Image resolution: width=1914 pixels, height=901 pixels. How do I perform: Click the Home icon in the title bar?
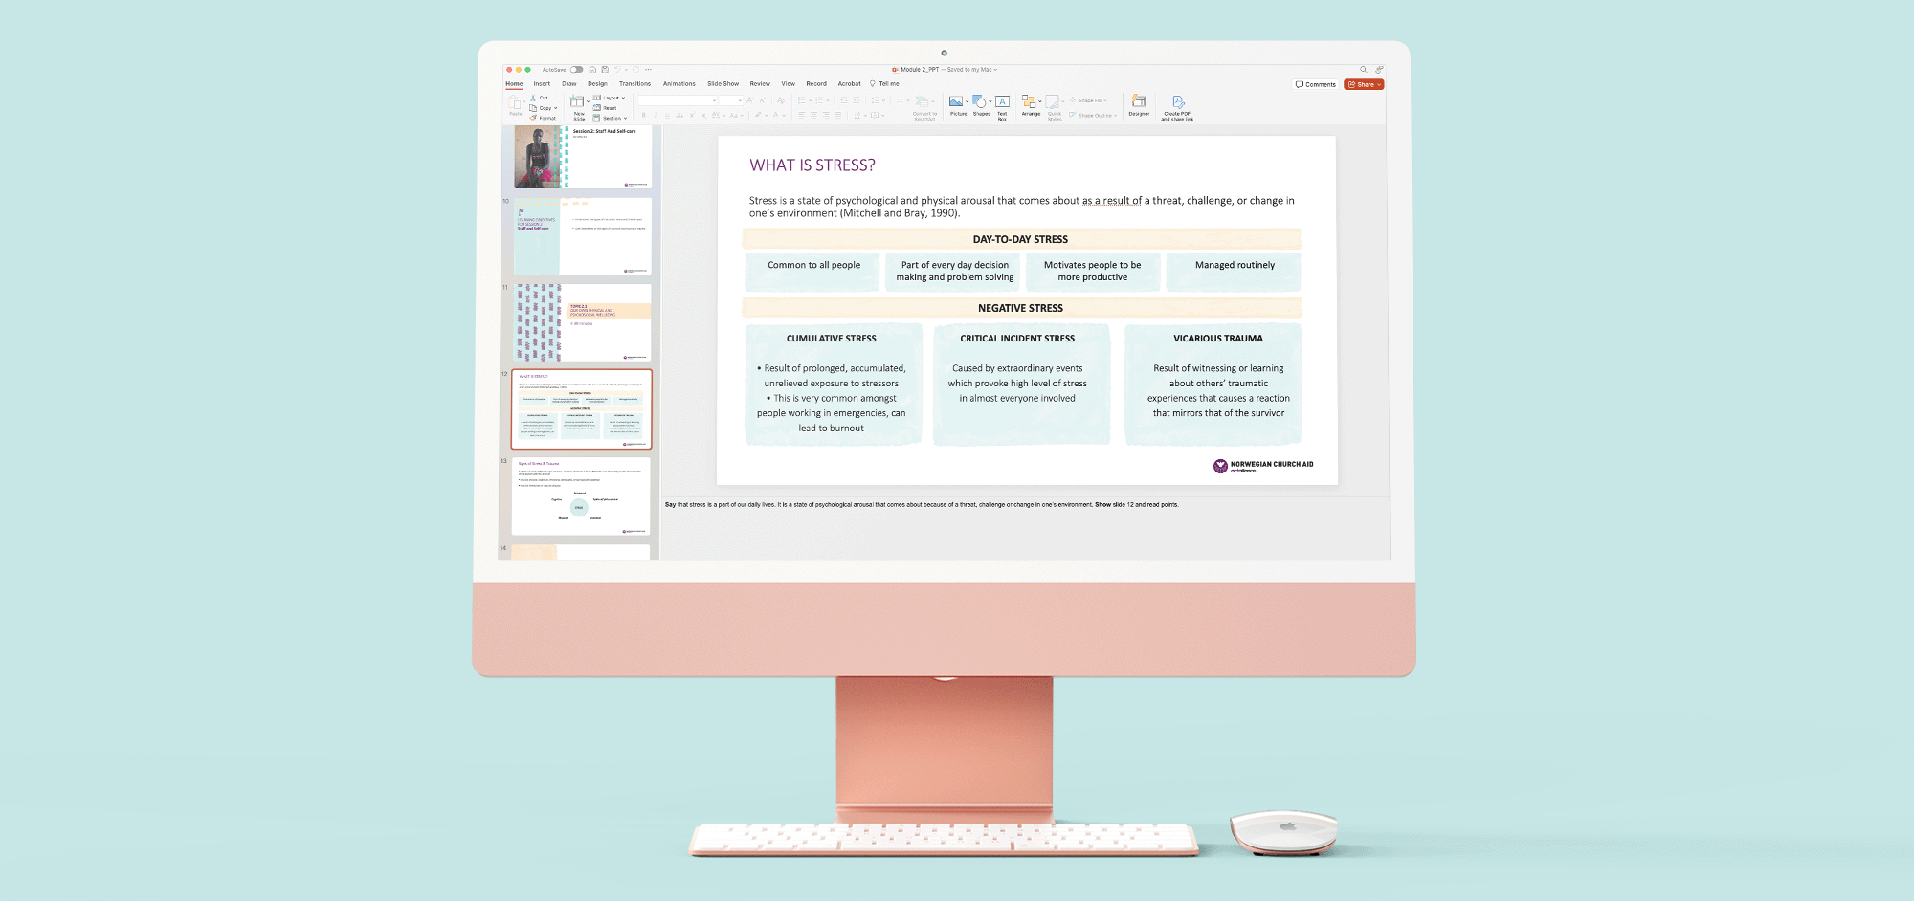pos(592,70)
